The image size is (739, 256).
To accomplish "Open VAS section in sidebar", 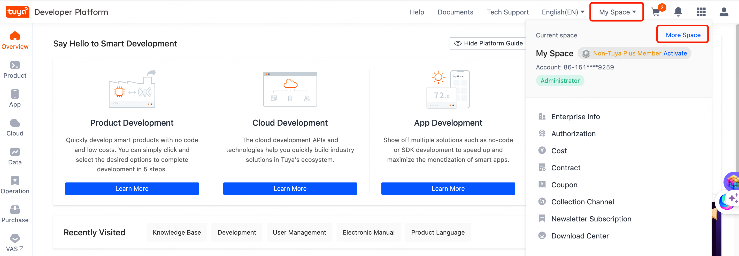I will tap(15, 243).
